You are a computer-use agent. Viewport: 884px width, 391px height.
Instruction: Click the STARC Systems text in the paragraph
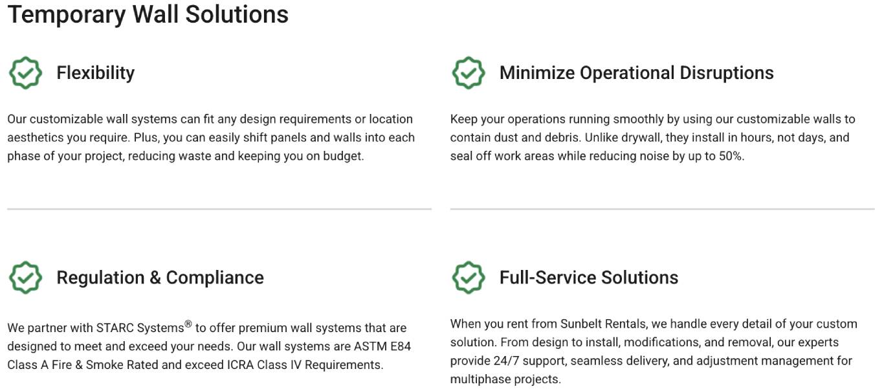140,328
